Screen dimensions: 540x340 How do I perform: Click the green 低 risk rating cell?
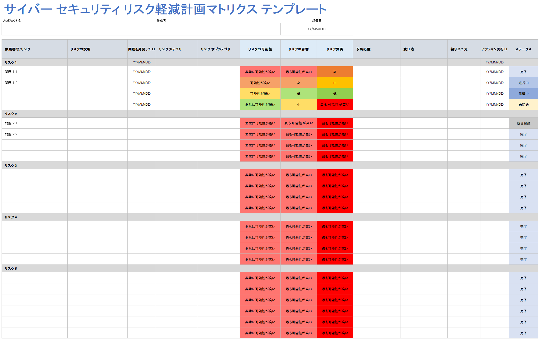[335, 94]
